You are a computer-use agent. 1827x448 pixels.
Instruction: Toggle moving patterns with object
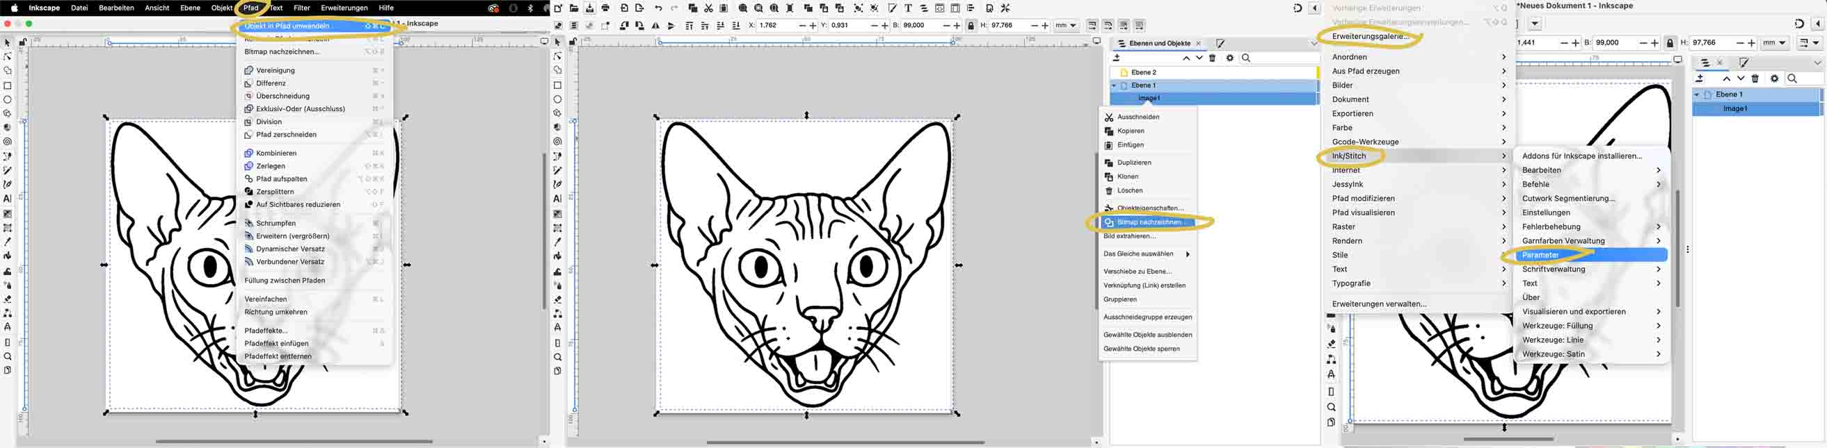click(1139, 26)
